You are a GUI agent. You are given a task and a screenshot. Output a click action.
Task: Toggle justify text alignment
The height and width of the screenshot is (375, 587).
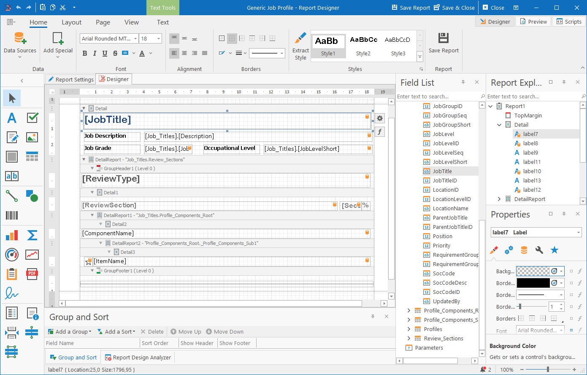[x=205, y=53]
